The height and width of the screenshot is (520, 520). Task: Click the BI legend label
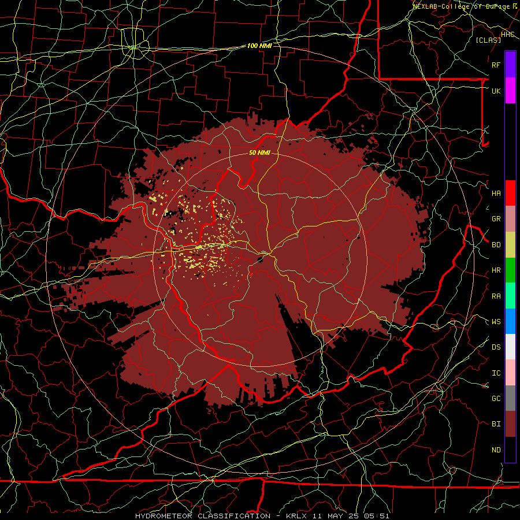pos(496,424)
